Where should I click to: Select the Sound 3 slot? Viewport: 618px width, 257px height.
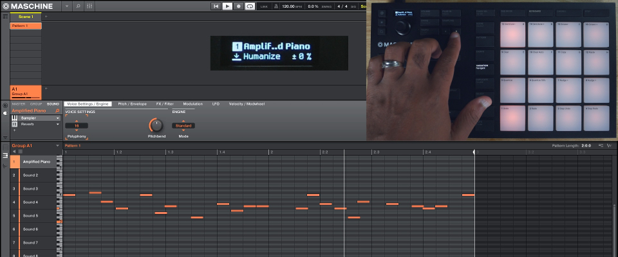34,188
